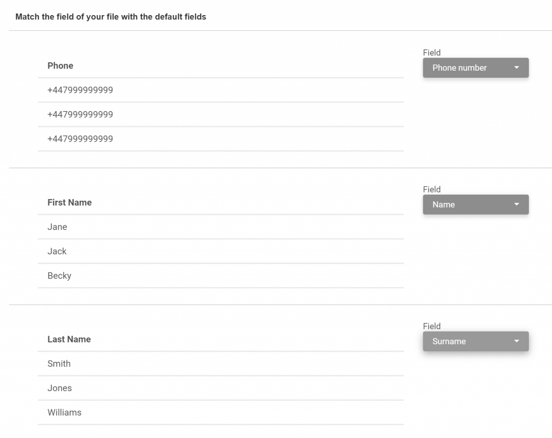Click the arrow on Name dropdown
This screenshot has height=438, width=552.
pyautogui.click(x=516, y=204)
